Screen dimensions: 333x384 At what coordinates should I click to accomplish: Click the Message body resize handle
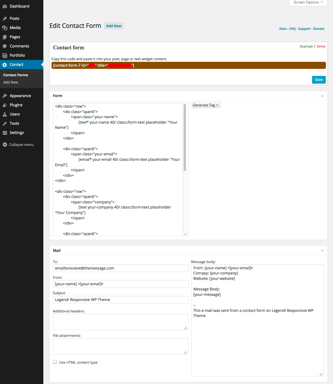(321, 374)
